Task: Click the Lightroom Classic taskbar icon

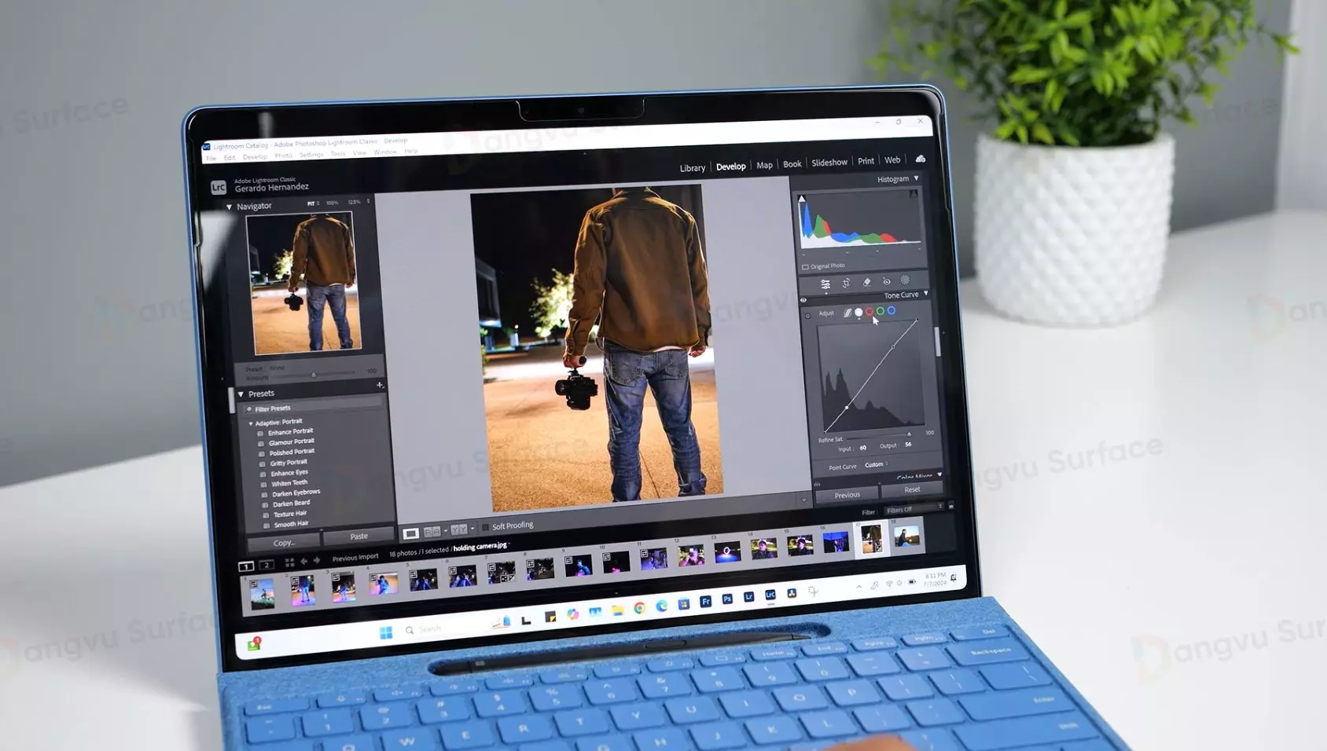Action: [x=770, y=595]
